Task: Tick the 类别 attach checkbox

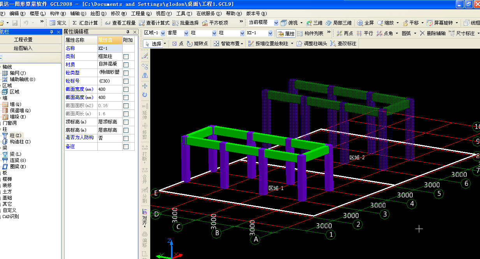Action: click(x=126, y=56)
